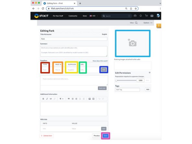Add image via camera placeholder
Screen dimensions: 192x144
click(x=133, y=43)
